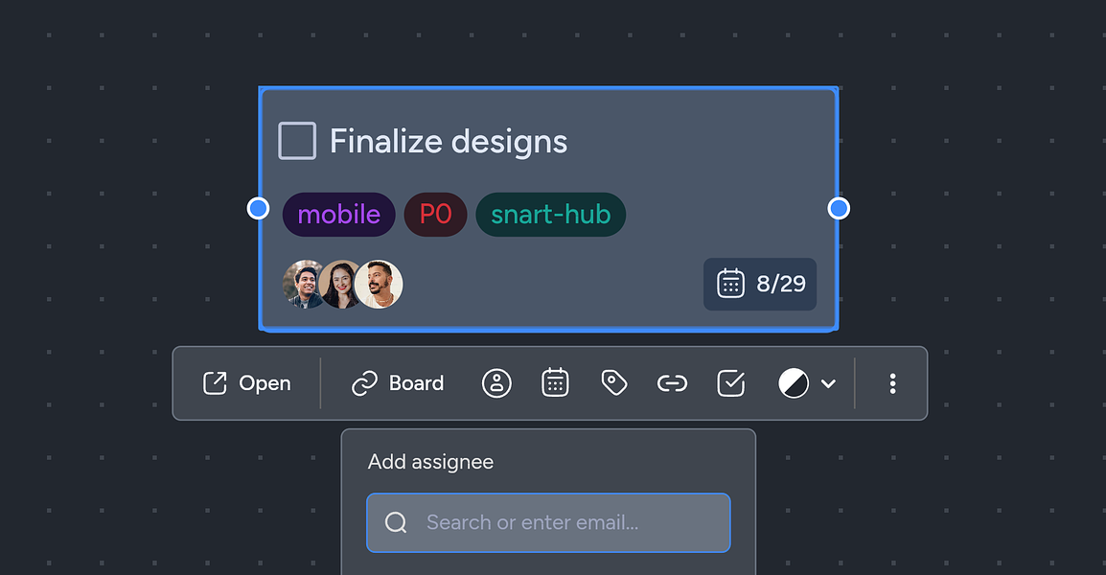Image resolution: width=1106 pixels, height=575 pixels.
Task: Select the snart-hub tag
Action: 551,215
